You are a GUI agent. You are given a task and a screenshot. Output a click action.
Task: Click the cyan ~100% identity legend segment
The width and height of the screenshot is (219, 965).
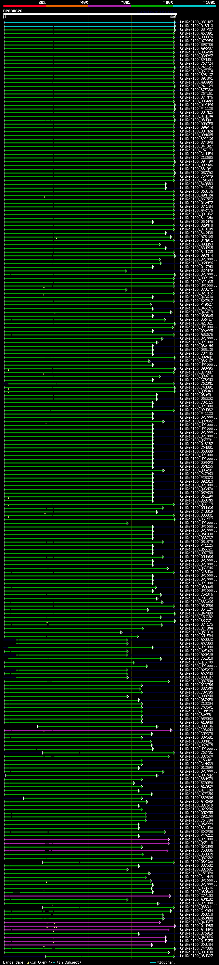pos(194,6)
